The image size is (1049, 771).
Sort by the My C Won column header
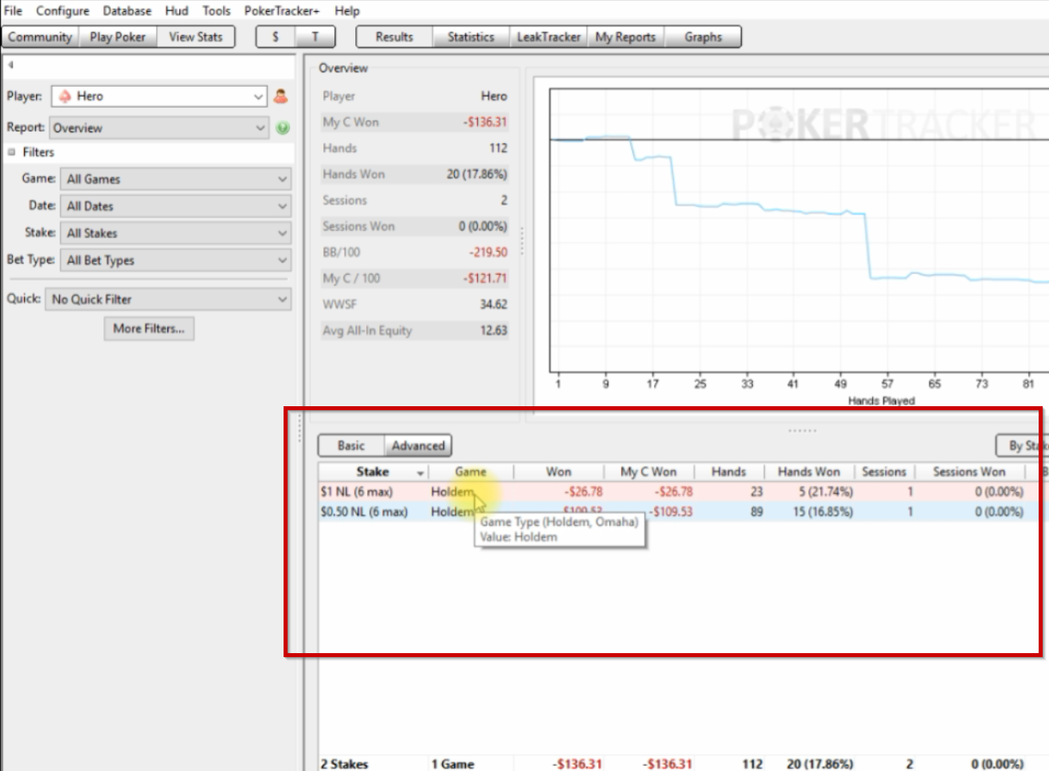click(x=648, y=472)
